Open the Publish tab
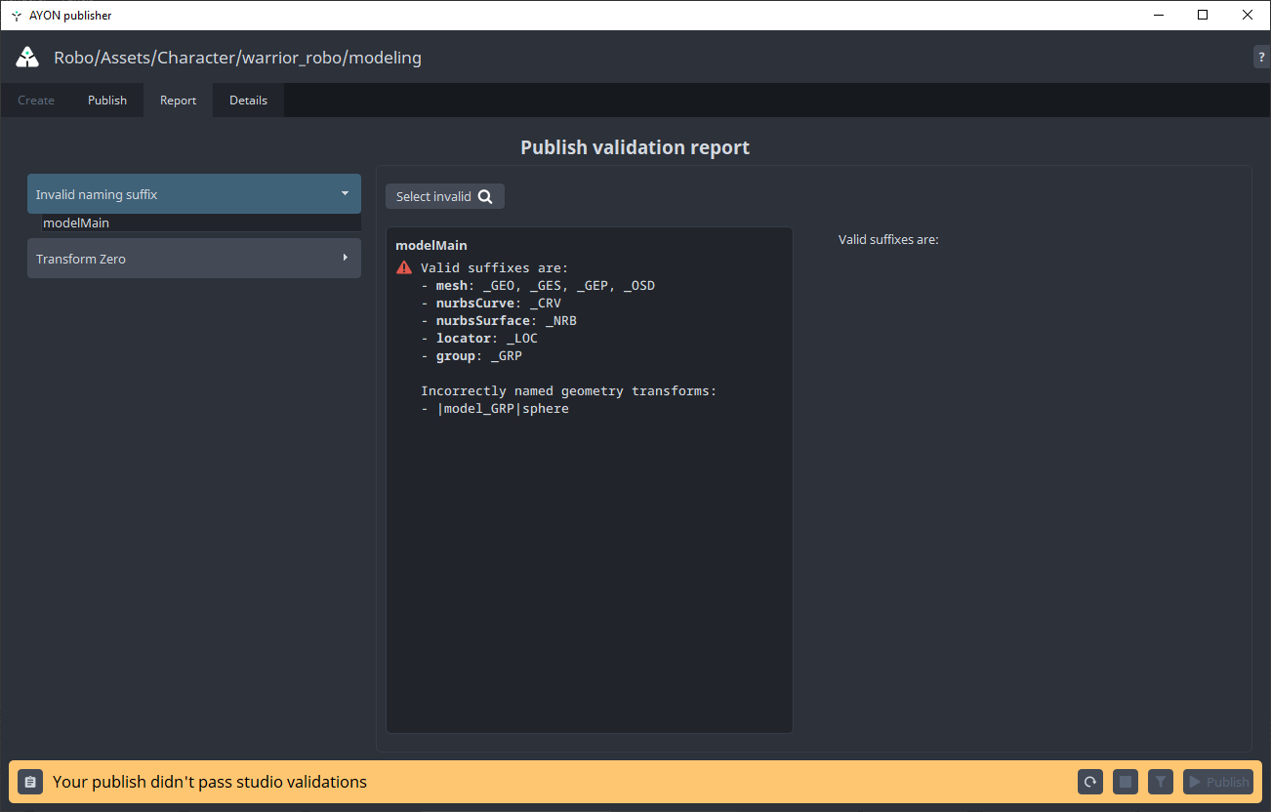This screenshot has height=812, width=1271. pos(107,100)
